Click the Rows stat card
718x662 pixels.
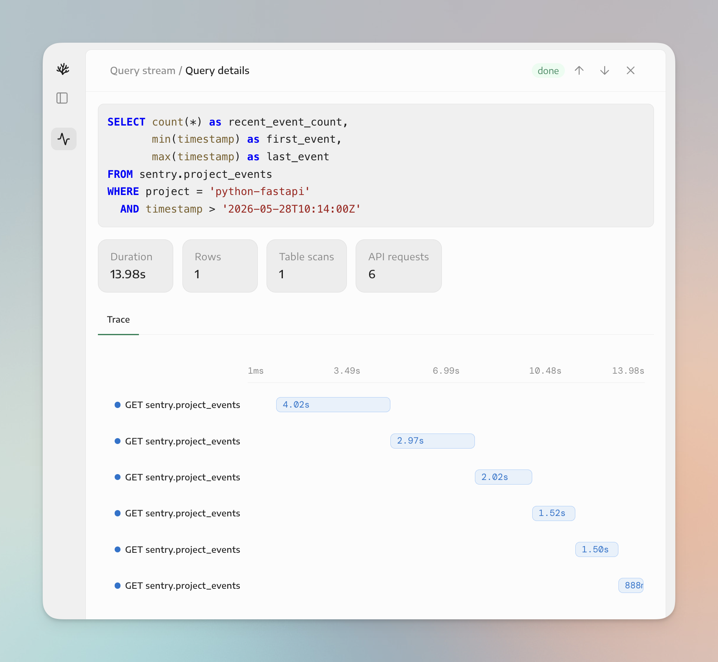220,266
